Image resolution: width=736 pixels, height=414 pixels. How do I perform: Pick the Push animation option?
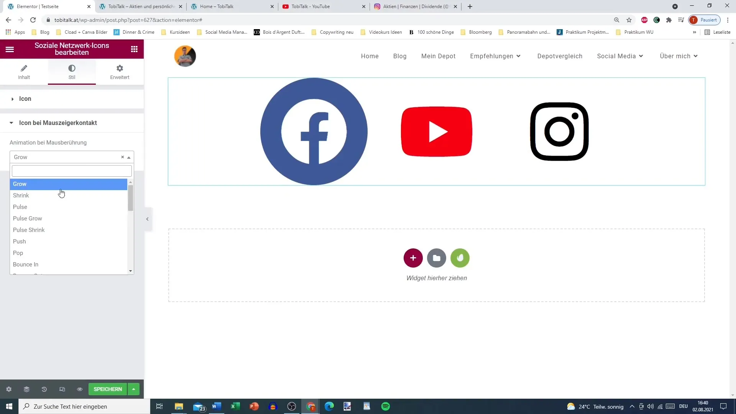tap(69, 242)
